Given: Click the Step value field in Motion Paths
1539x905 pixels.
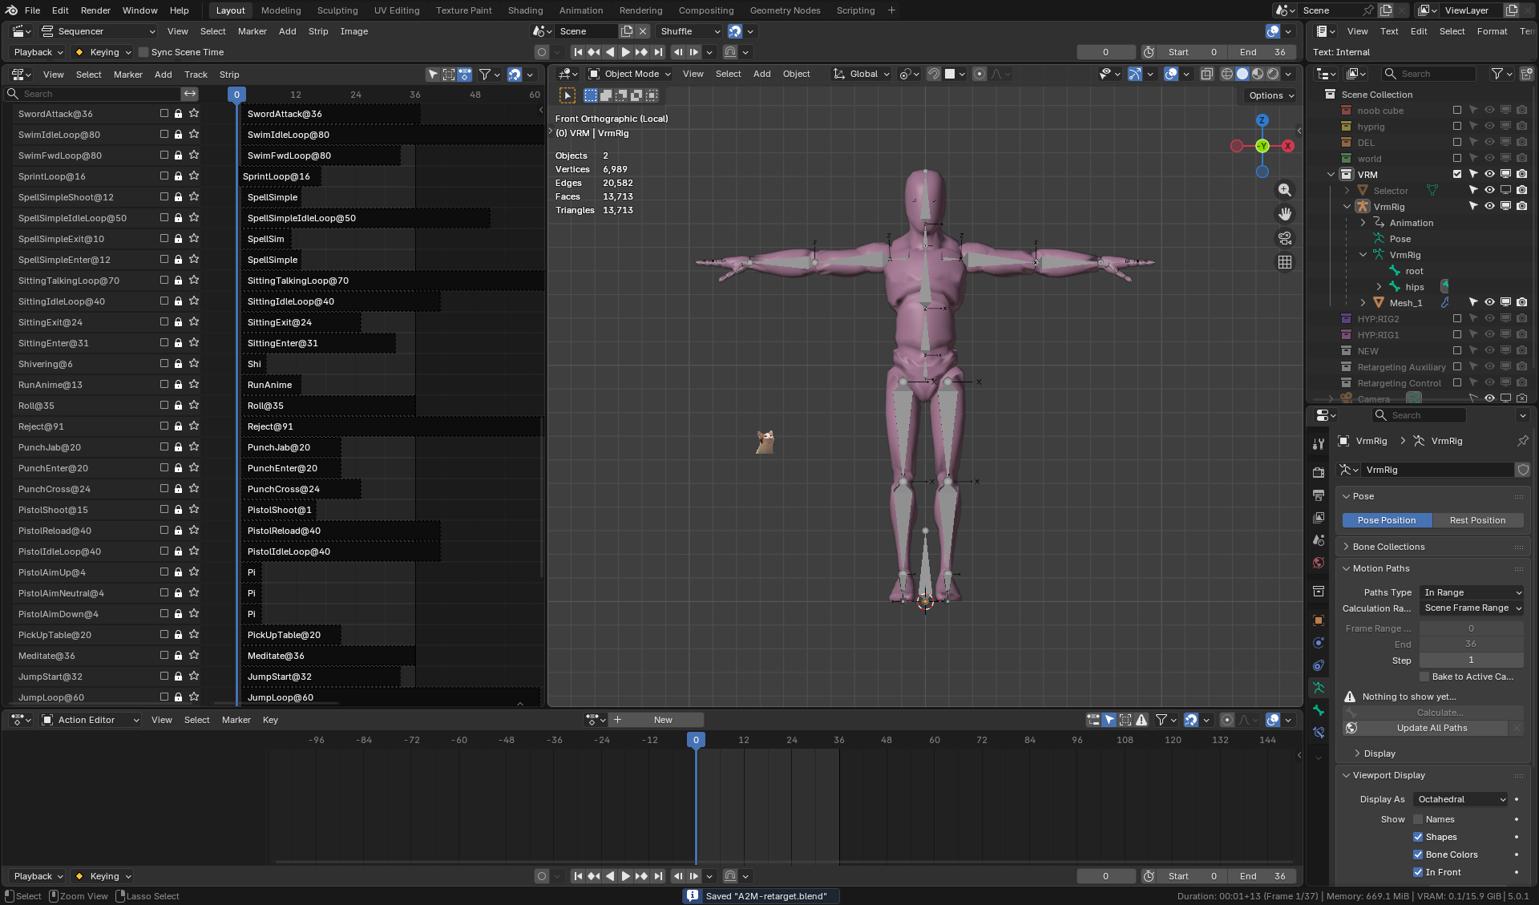Looking at the screenshot, I should pyautogui.click(x=1471, y=661).
